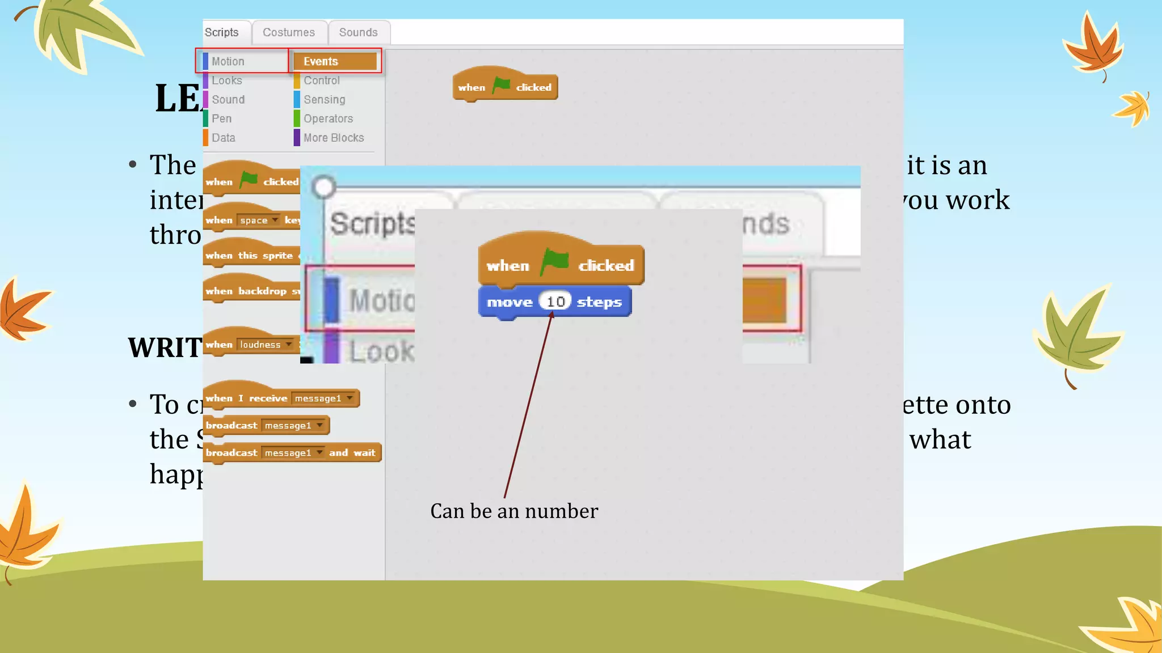
Task: Click the white circle icon above the enlarged Scripts tab
Action: tap(324, 187)
